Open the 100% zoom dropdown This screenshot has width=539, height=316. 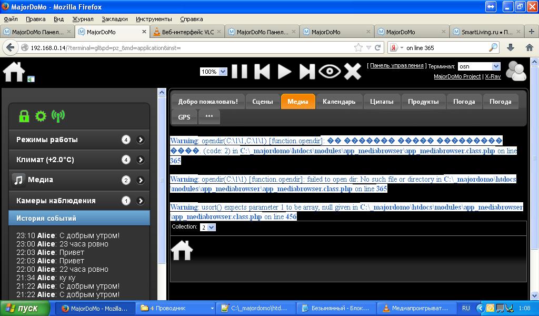(x=214, y=72)
